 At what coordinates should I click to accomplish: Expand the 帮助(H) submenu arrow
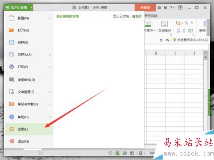click(50, 117)
